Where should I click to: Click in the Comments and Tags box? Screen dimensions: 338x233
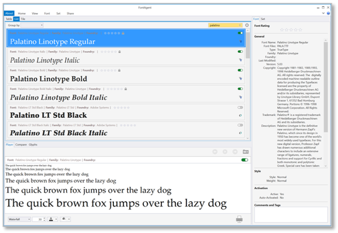(291, 215)
